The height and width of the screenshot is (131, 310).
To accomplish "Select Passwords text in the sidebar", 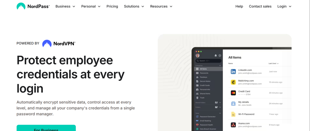I will click(204, 73).
